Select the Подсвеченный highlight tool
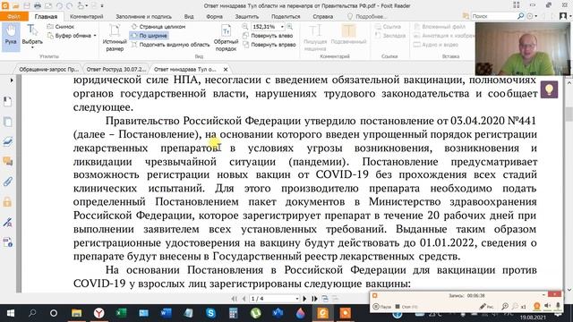Screen dimensions: 573x322 point(348,34)
